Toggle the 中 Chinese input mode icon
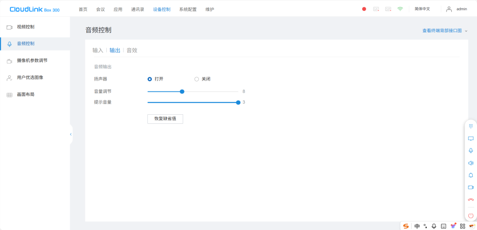 coord(417,226)
